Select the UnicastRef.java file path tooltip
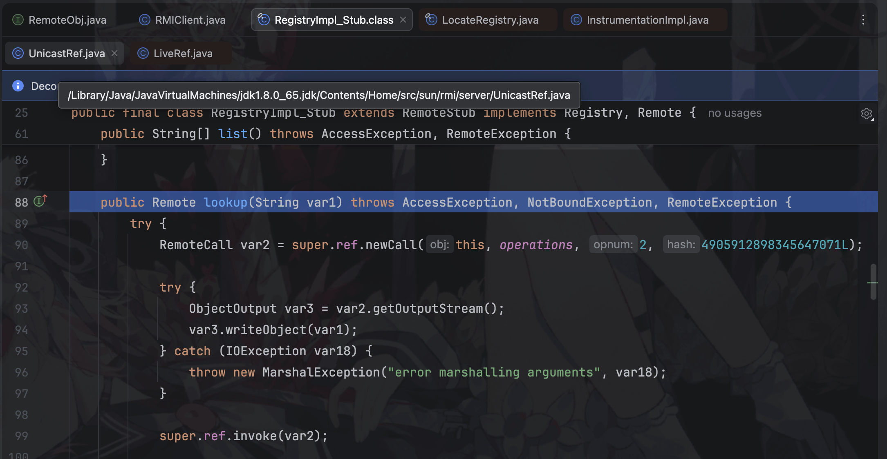The image size is (887, 459). (319, 95)
